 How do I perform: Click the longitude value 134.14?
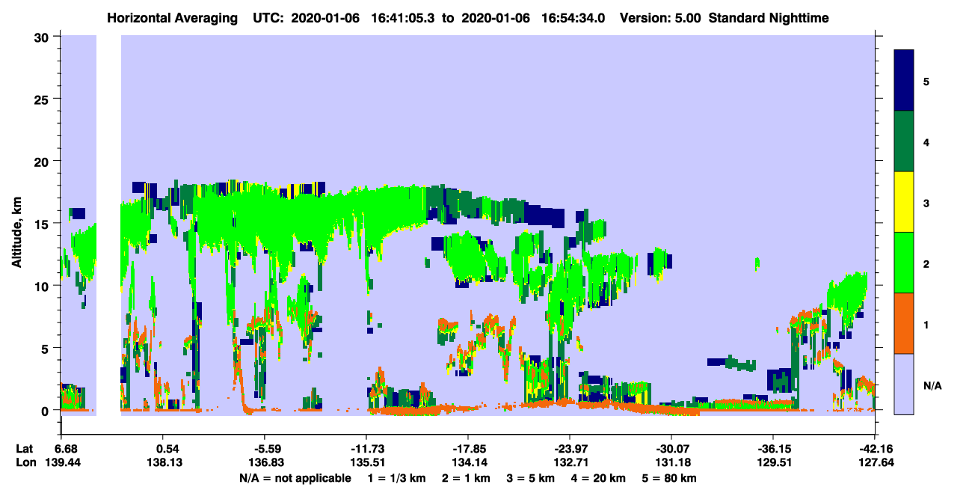click(468, 462)
